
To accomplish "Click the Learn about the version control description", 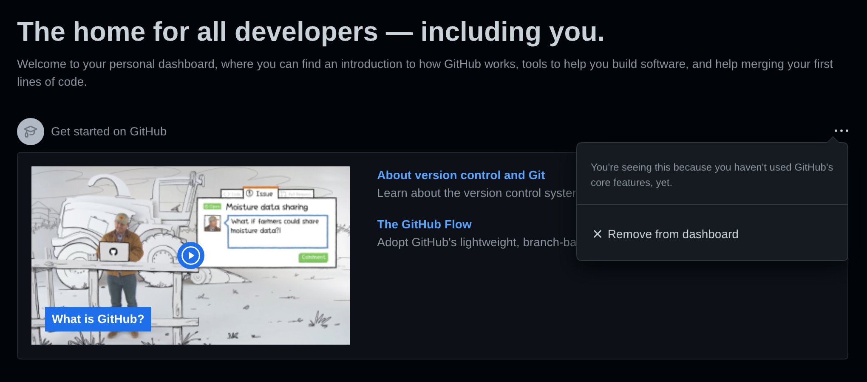I will tap(477, 193).
